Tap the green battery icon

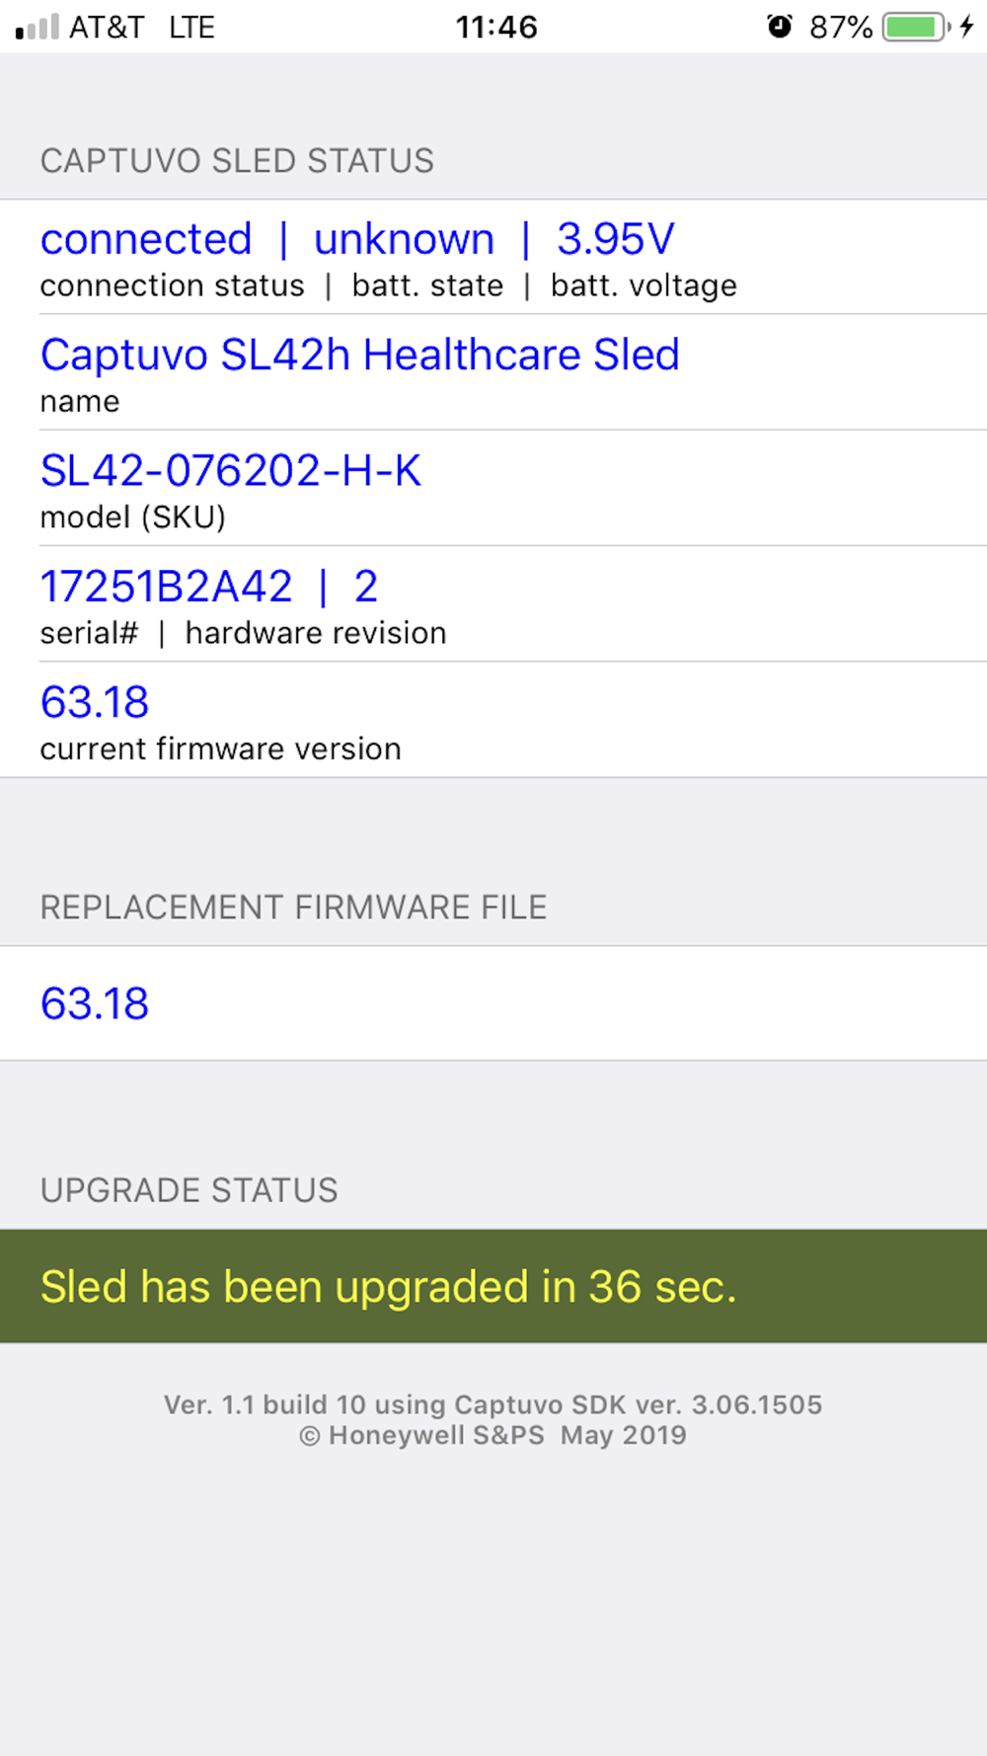point(915,27)
